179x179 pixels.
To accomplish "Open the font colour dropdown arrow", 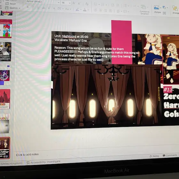I will 88,10.
